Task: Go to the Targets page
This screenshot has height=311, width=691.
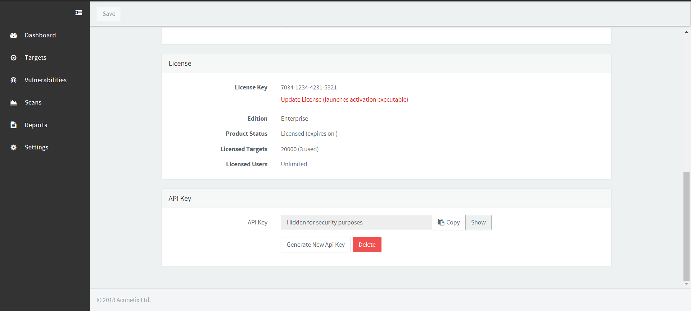Action: (36, 58)
